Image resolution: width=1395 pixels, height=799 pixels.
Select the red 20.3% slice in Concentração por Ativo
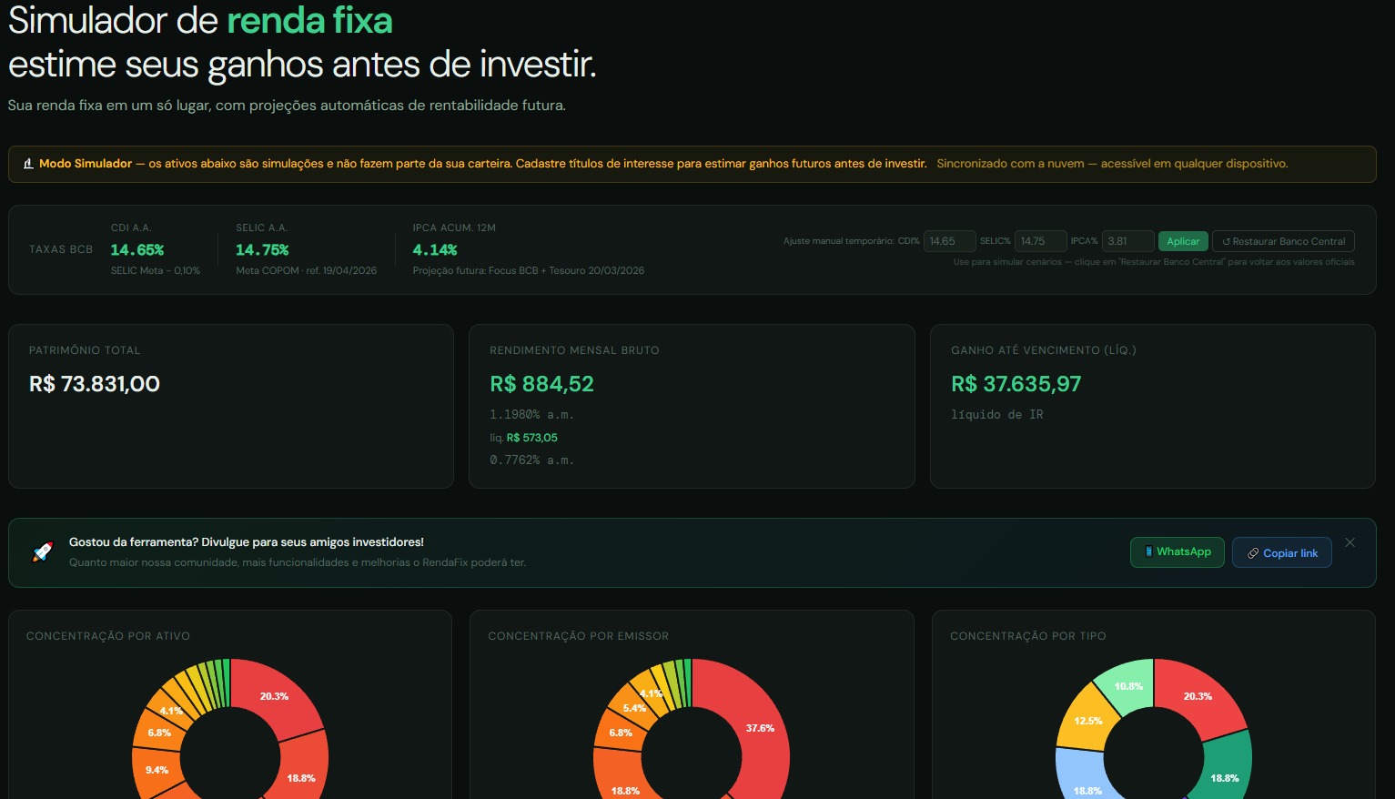(x=273, y=696)
